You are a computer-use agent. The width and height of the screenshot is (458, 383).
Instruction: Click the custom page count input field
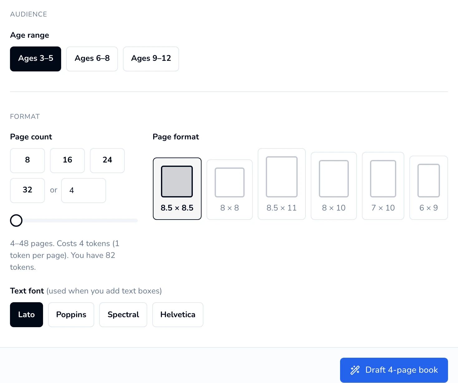point(84,191)
